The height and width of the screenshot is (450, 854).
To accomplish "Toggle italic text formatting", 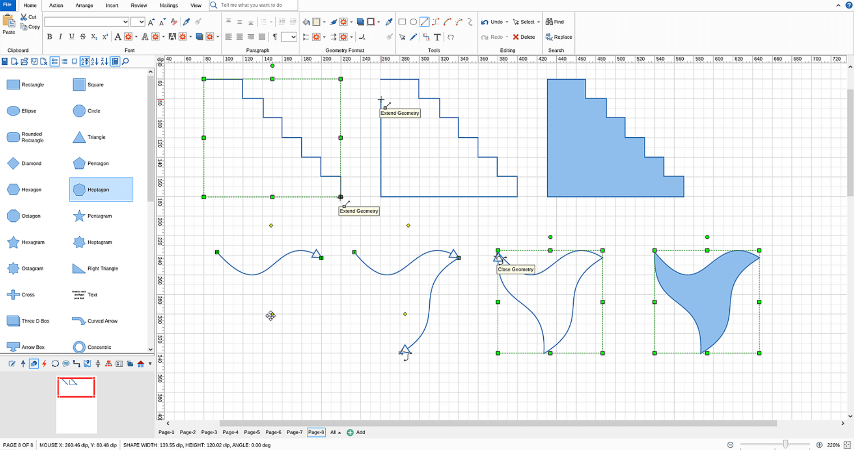I will [x=60, y=37].
